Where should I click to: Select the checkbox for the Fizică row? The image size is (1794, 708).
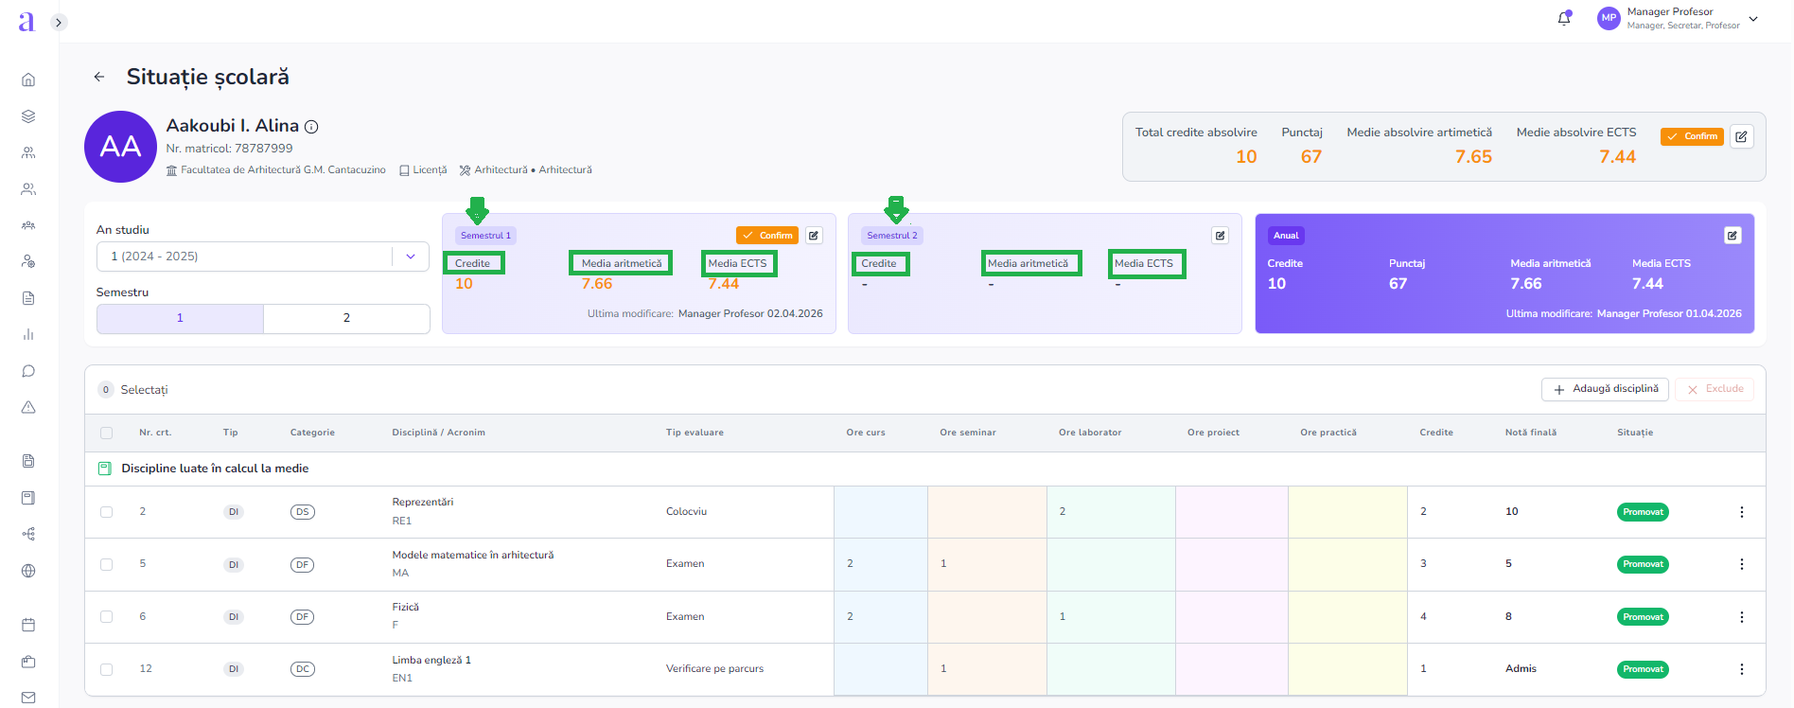[106, 617]
